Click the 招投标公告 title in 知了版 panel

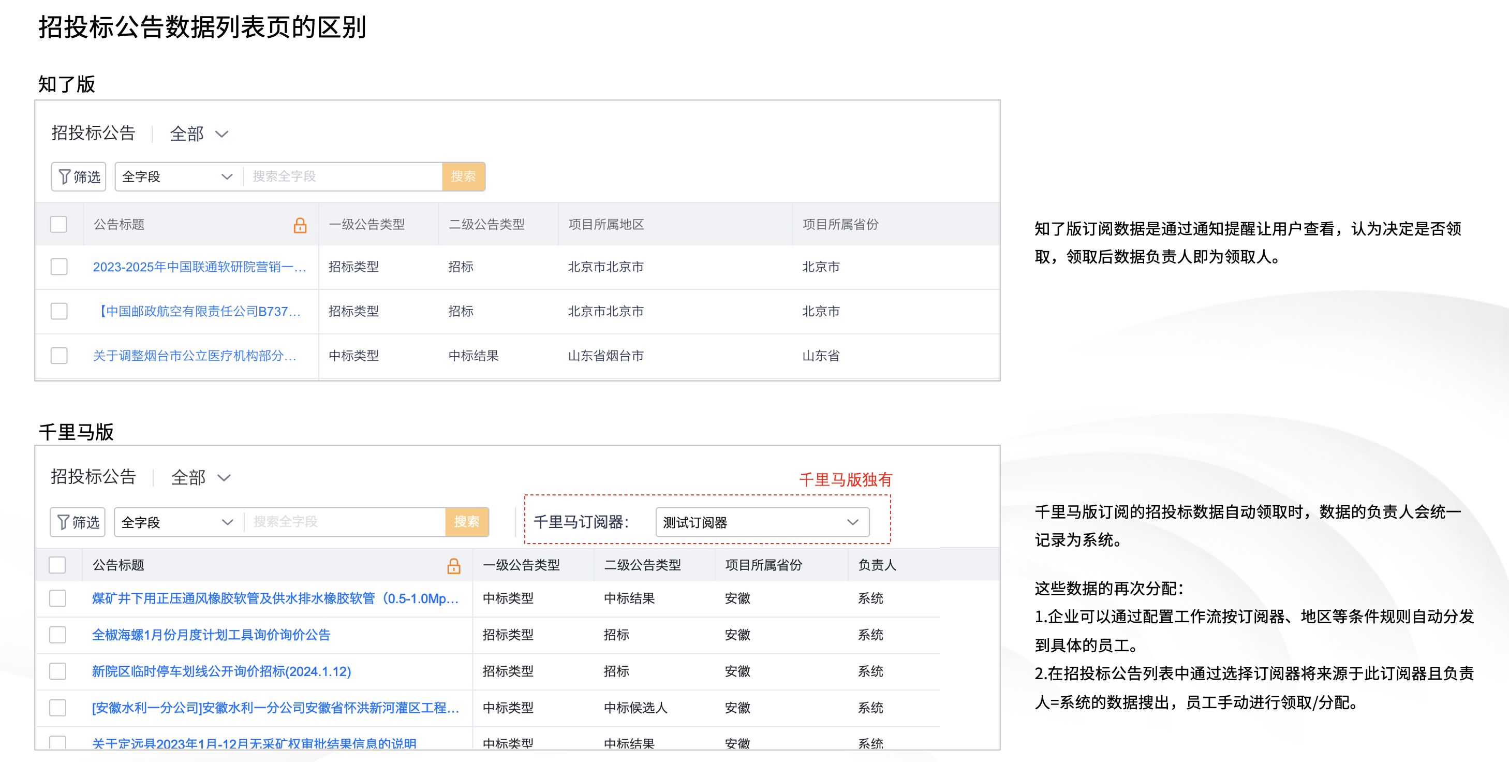click(93, 133)
